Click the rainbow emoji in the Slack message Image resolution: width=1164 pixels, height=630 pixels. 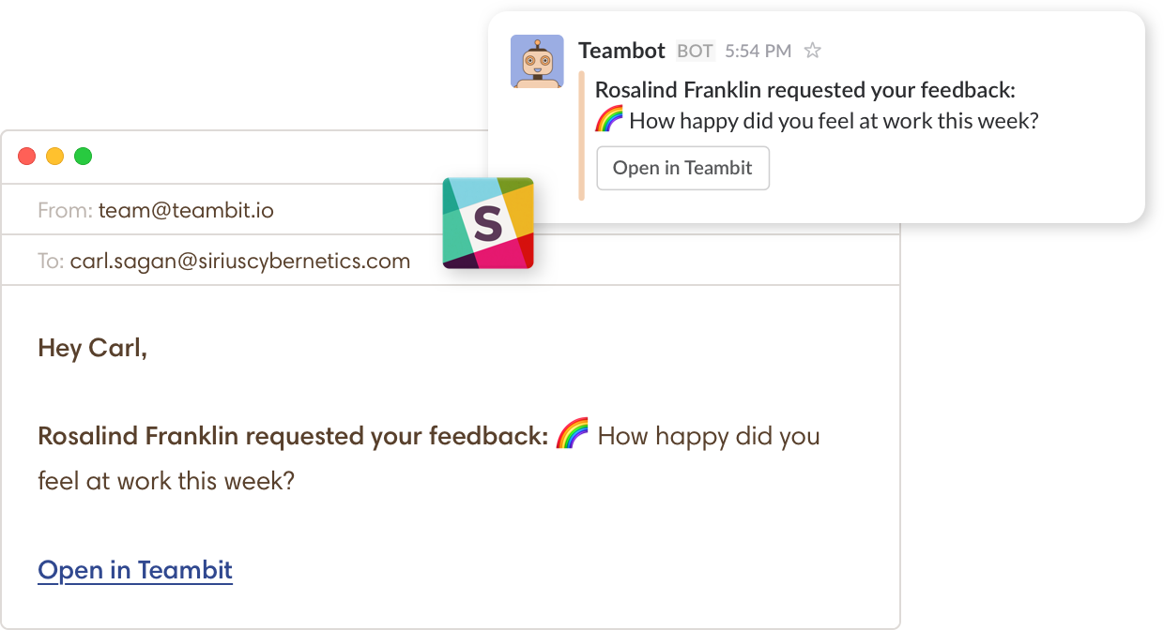(x=609, y=120)
